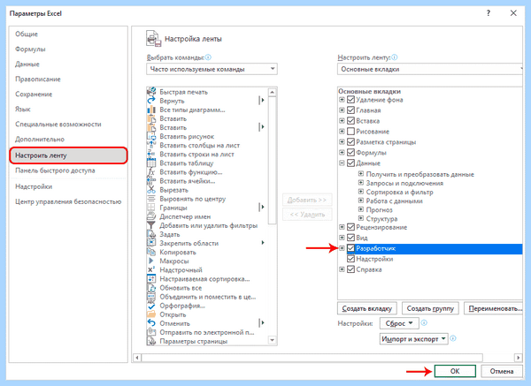Viewport: 531px width, 386px height.
Task: Click the 'Выровнять по центру' icon
Action: (x=151, y=199)
